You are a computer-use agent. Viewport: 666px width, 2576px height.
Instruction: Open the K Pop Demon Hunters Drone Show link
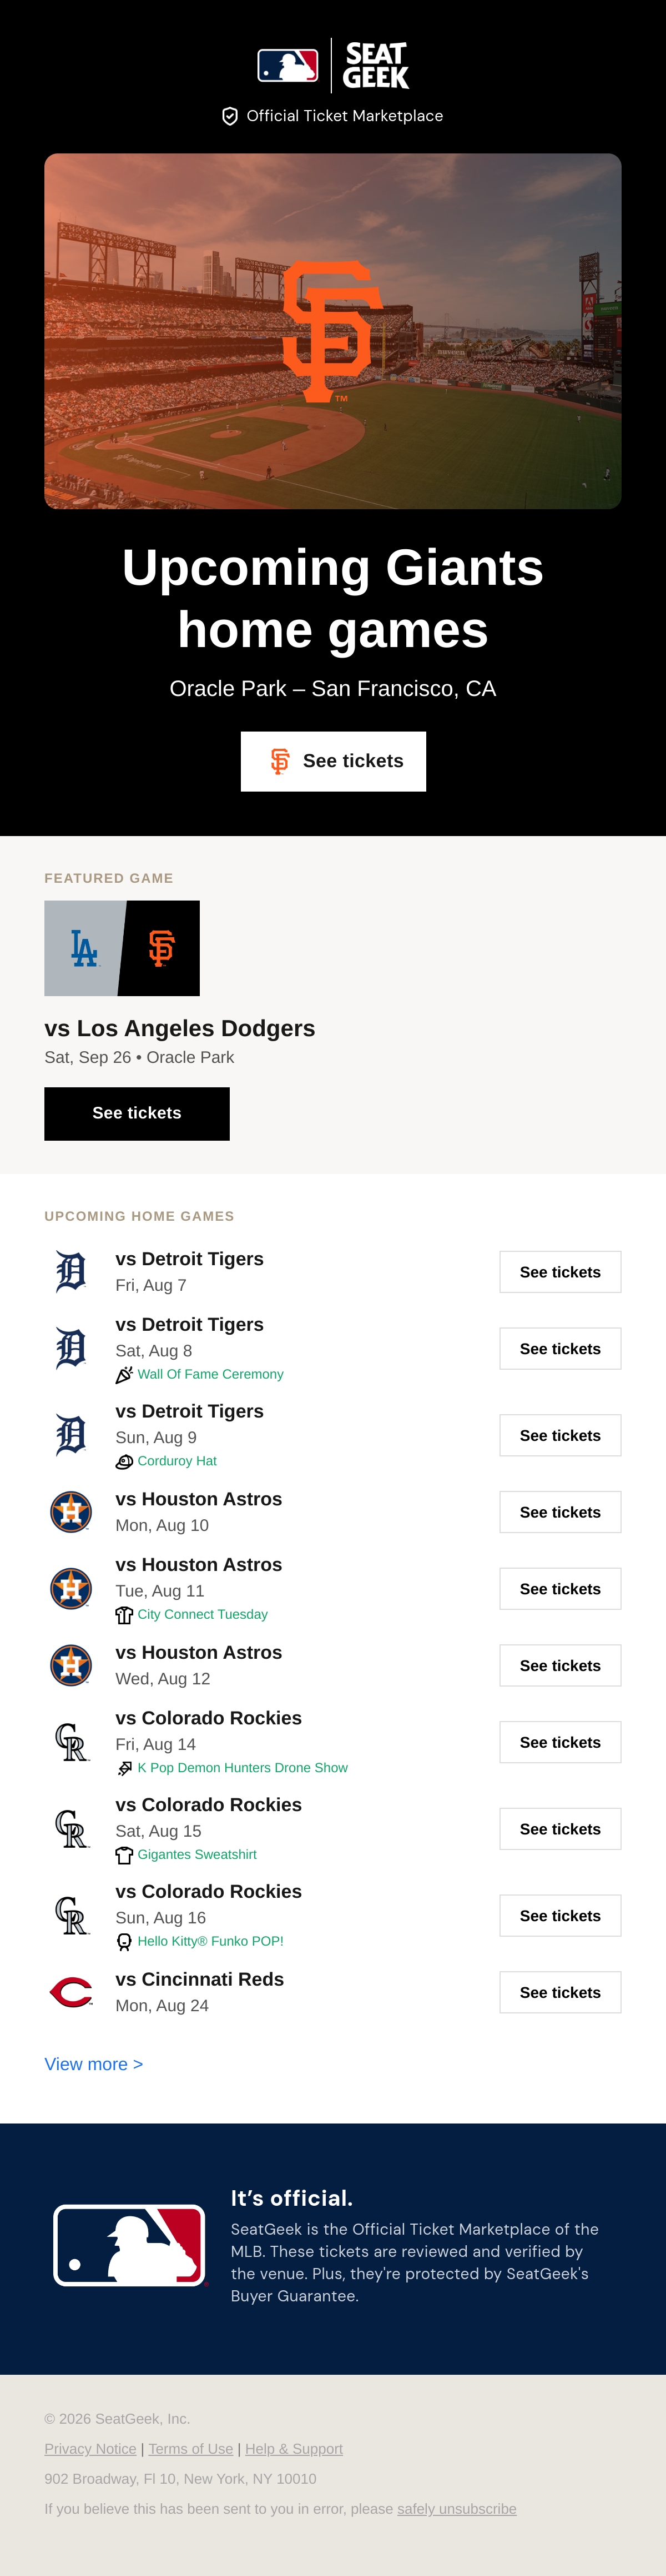[243, 1767]
